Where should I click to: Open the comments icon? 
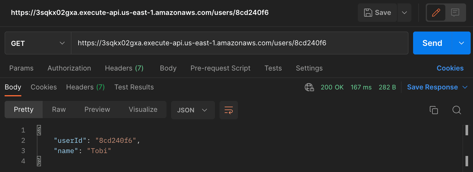point(455,13)
